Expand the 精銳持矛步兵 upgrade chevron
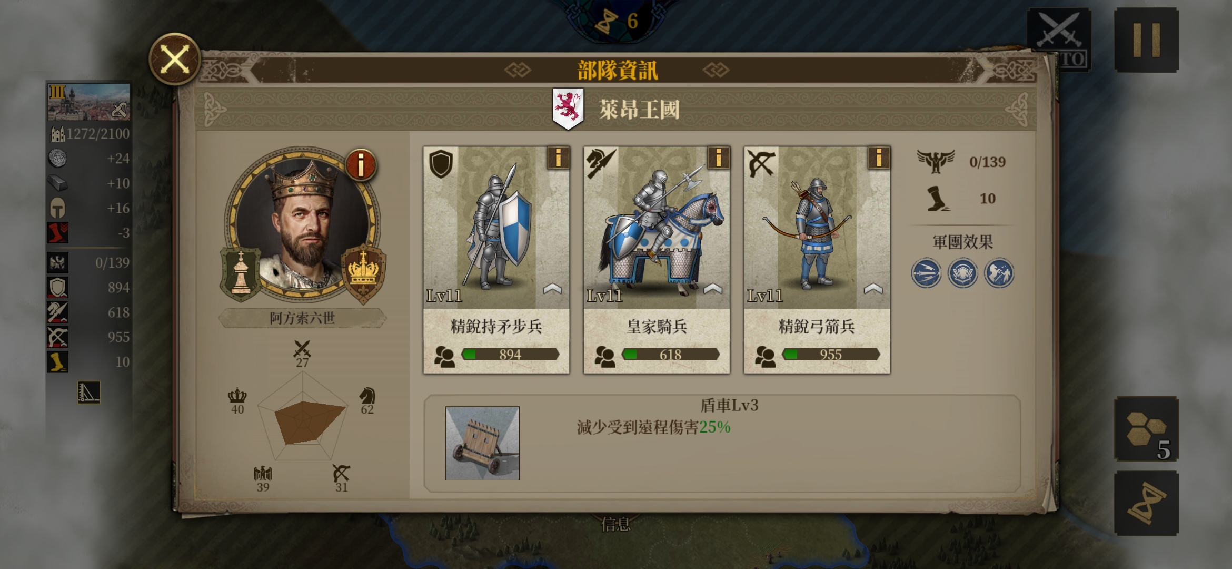Screen dimensions: 1232x569 pos(552,288)
